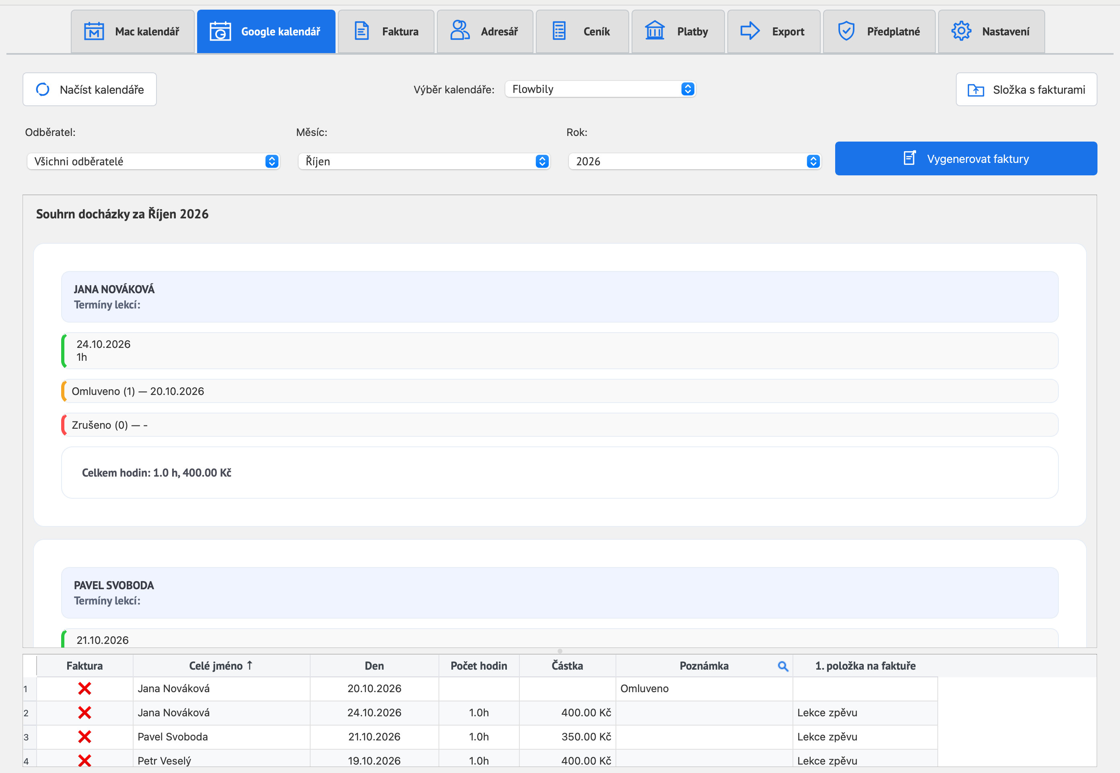Click the PAVEL SVOBODA header card
The image size is (1120, 773).
click(x=560, y=593)
